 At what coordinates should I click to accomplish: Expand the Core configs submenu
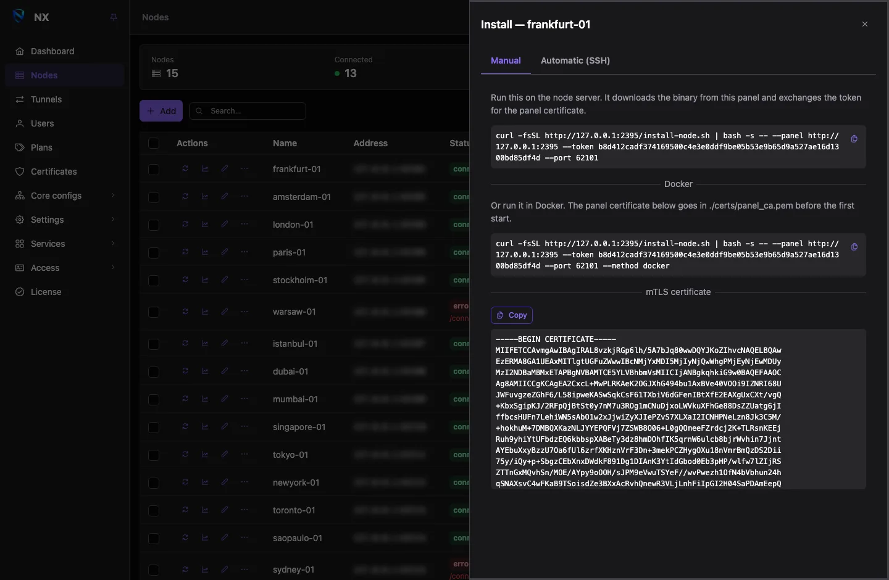tap(65, 196)
